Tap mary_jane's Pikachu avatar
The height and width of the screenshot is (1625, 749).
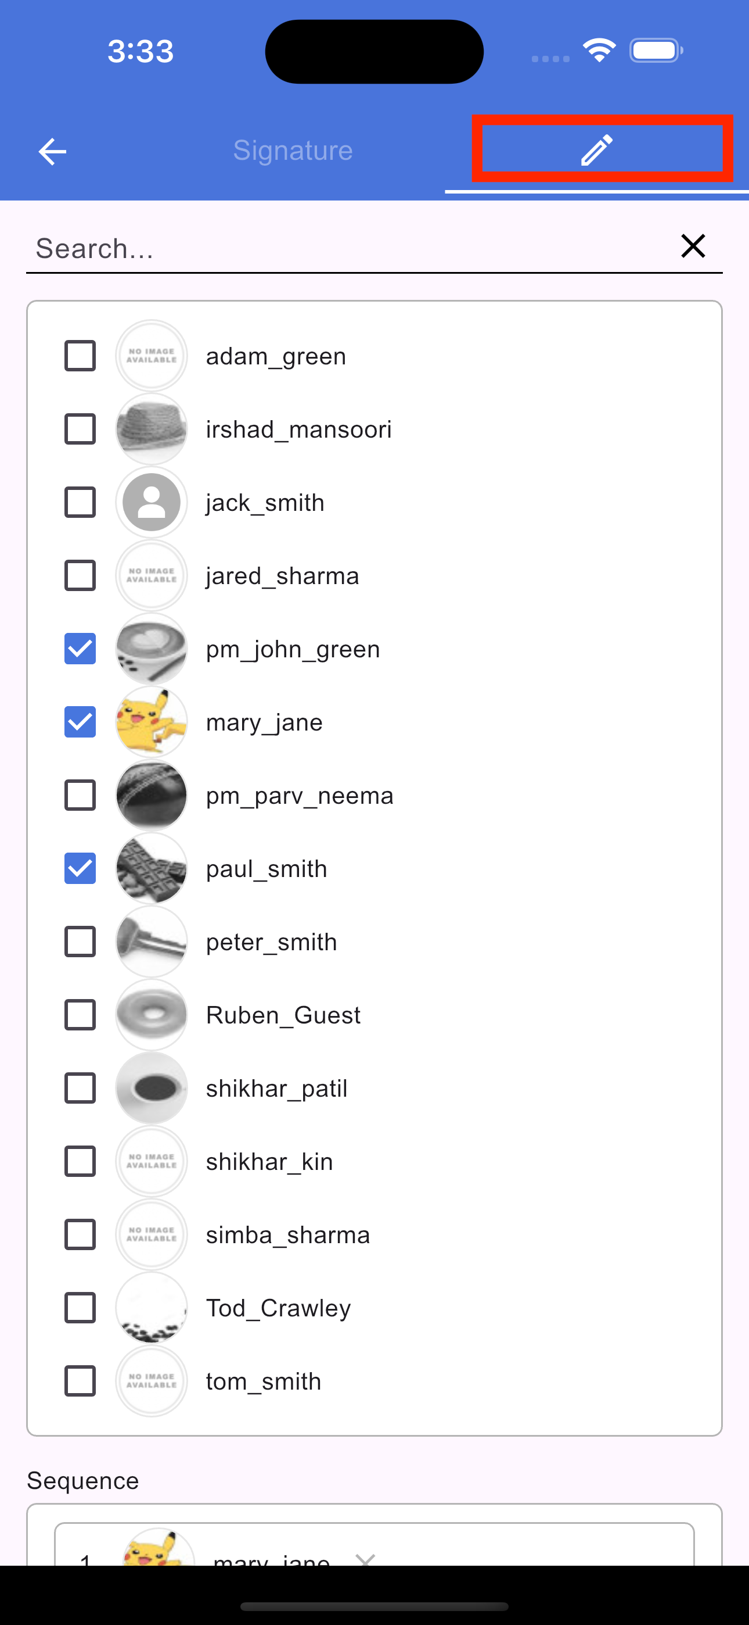[152, 722]
